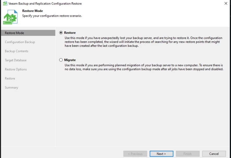Go to Restore Options step

pos(16,69)
